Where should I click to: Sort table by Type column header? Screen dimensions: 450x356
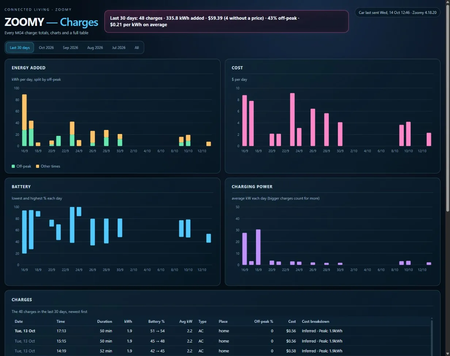coord(202,321)
